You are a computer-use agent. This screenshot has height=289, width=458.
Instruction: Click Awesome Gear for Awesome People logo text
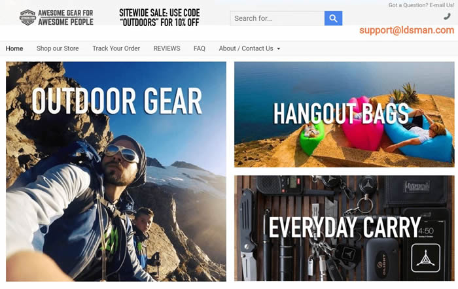click(65, 18)
